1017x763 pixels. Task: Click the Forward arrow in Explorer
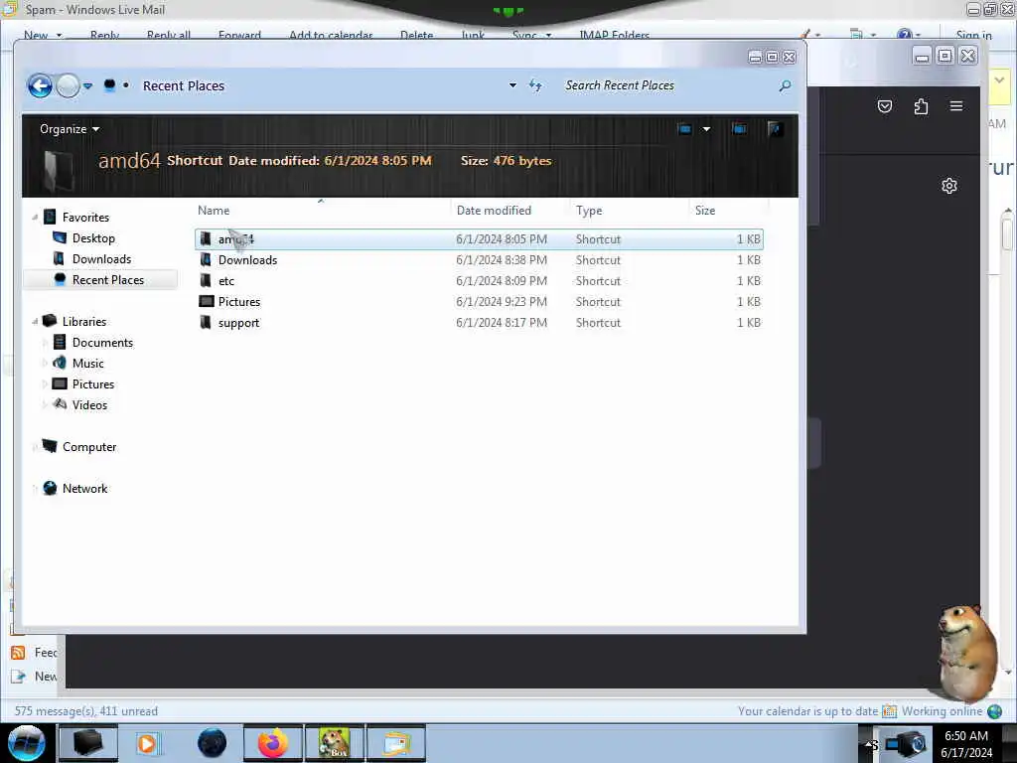(x=69, y=85)
